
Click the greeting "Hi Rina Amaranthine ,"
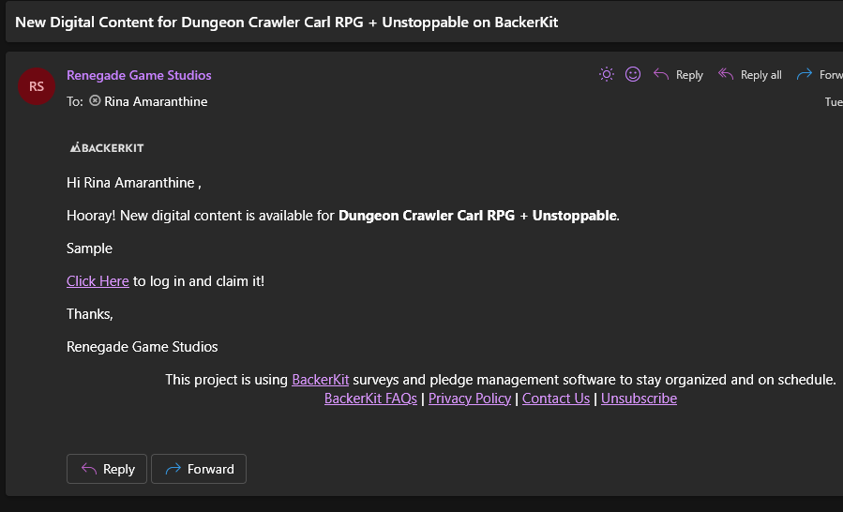click(134, 183)
